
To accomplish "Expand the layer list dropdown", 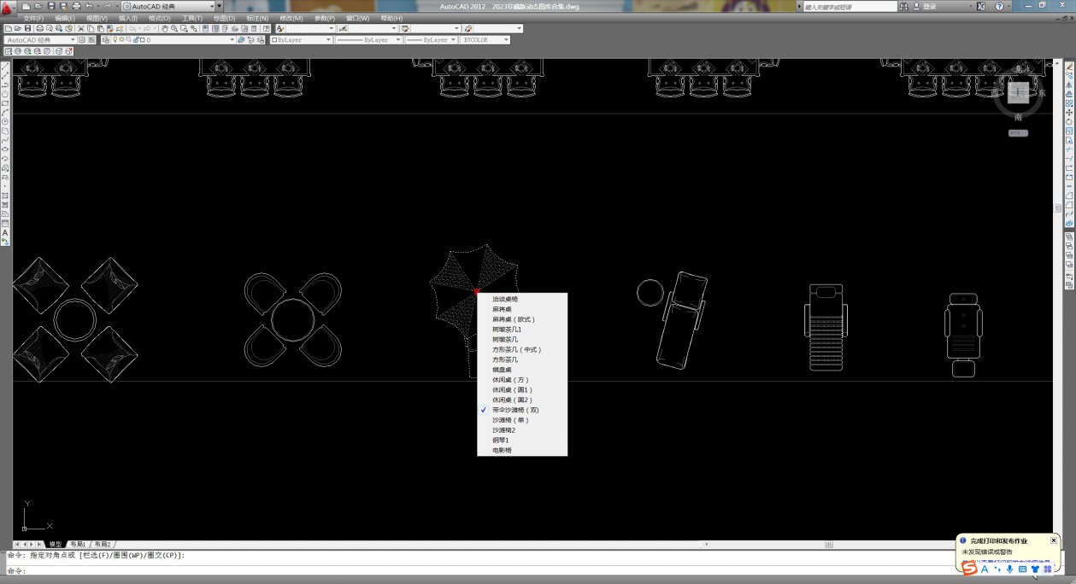I will [232, 39].
